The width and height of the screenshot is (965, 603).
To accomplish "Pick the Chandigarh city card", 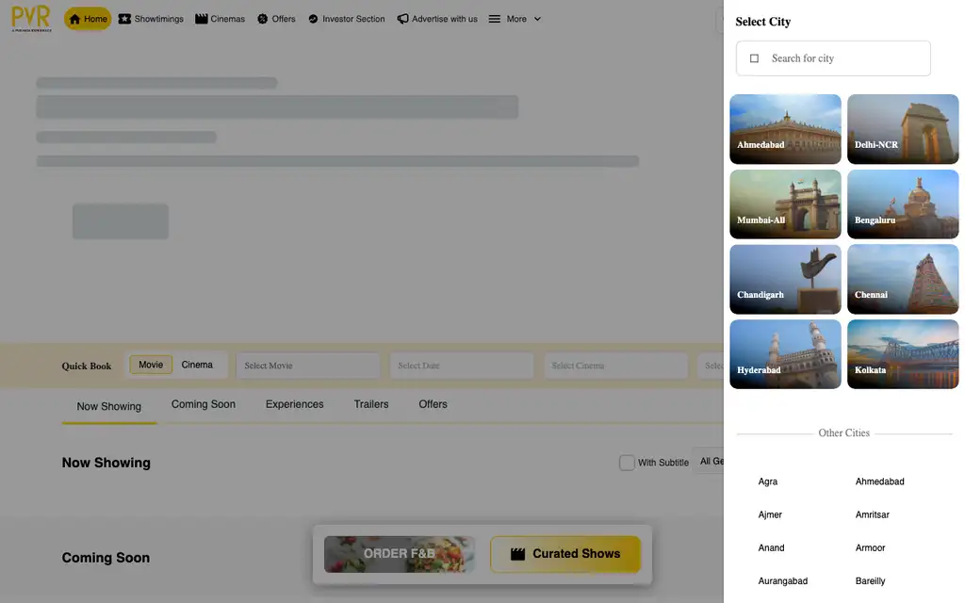I will [785, 279].
